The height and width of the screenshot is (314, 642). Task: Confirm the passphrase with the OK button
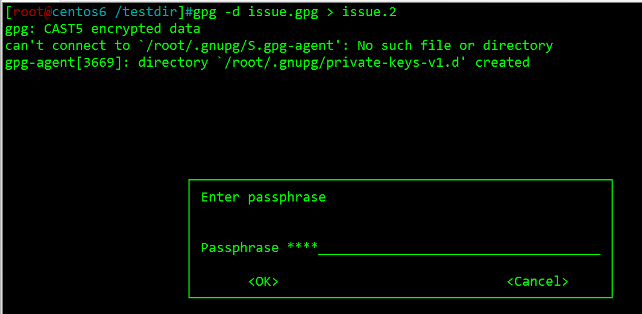point(263,282)
